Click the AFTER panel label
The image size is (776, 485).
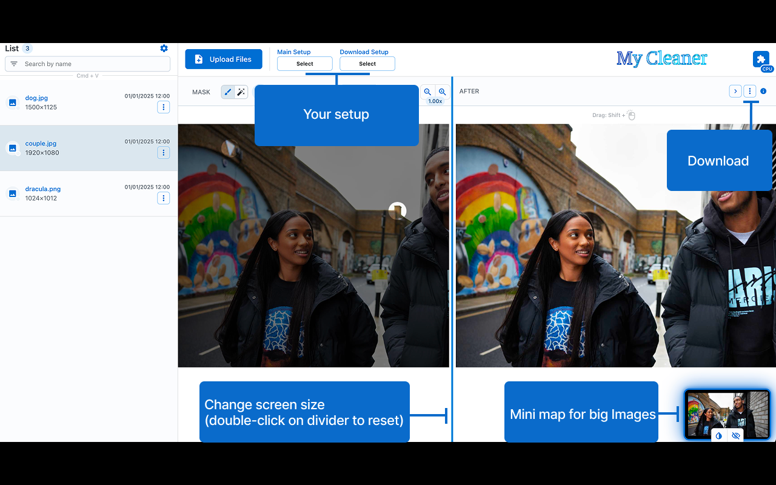click(469, 92)
